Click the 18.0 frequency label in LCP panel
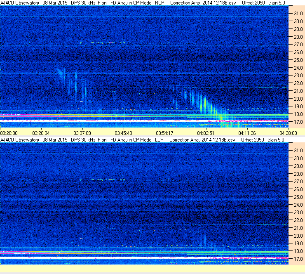This screenshot has width=305, height=274. (298, 251)
